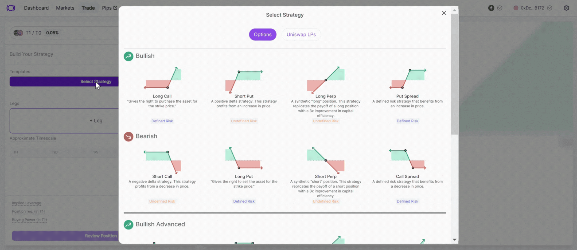577x250 pixels.
Task: Expand the network selector chevron
Action: click(500, 8)
